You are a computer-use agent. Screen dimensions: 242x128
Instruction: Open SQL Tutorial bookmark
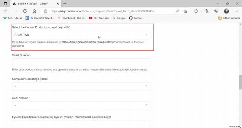click(x=13, y=18)
